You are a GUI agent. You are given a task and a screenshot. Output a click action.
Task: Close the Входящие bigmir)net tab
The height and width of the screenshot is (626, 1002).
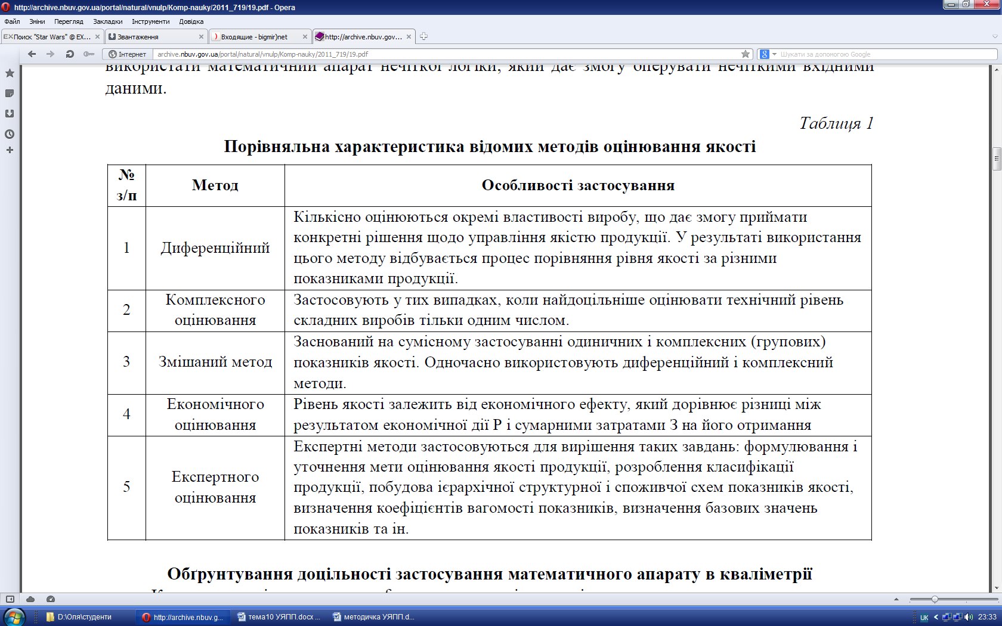click(x=305, y=36)
